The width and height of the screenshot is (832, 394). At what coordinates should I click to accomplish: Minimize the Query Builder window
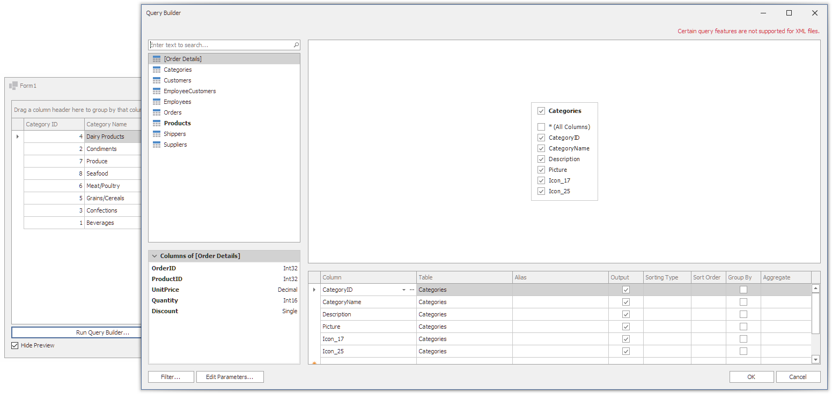(x=763, y=13)
